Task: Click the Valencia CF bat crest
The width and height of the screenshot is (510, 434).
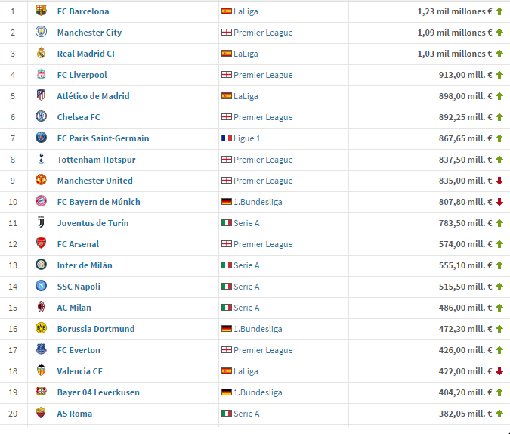Action: point(41,370)
